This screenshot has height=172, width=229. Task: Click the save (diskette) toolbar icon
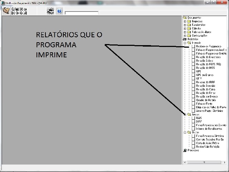tap(17, 9)
